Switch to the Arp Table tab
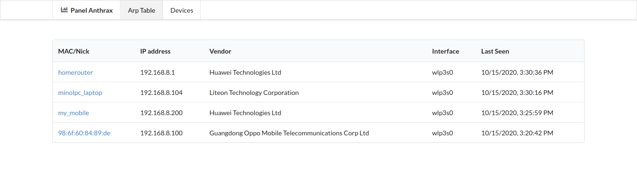 (x=142, y=10)
